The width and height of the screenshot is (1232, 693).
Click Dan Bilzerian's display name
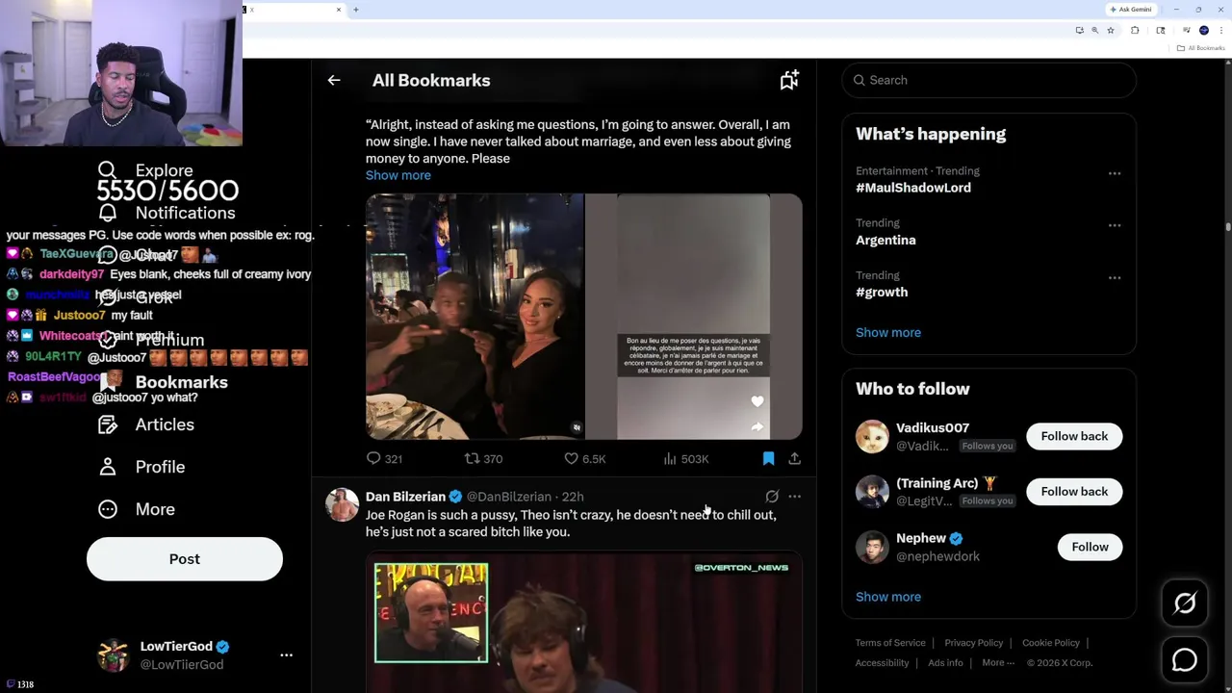(x=405, y=497)
